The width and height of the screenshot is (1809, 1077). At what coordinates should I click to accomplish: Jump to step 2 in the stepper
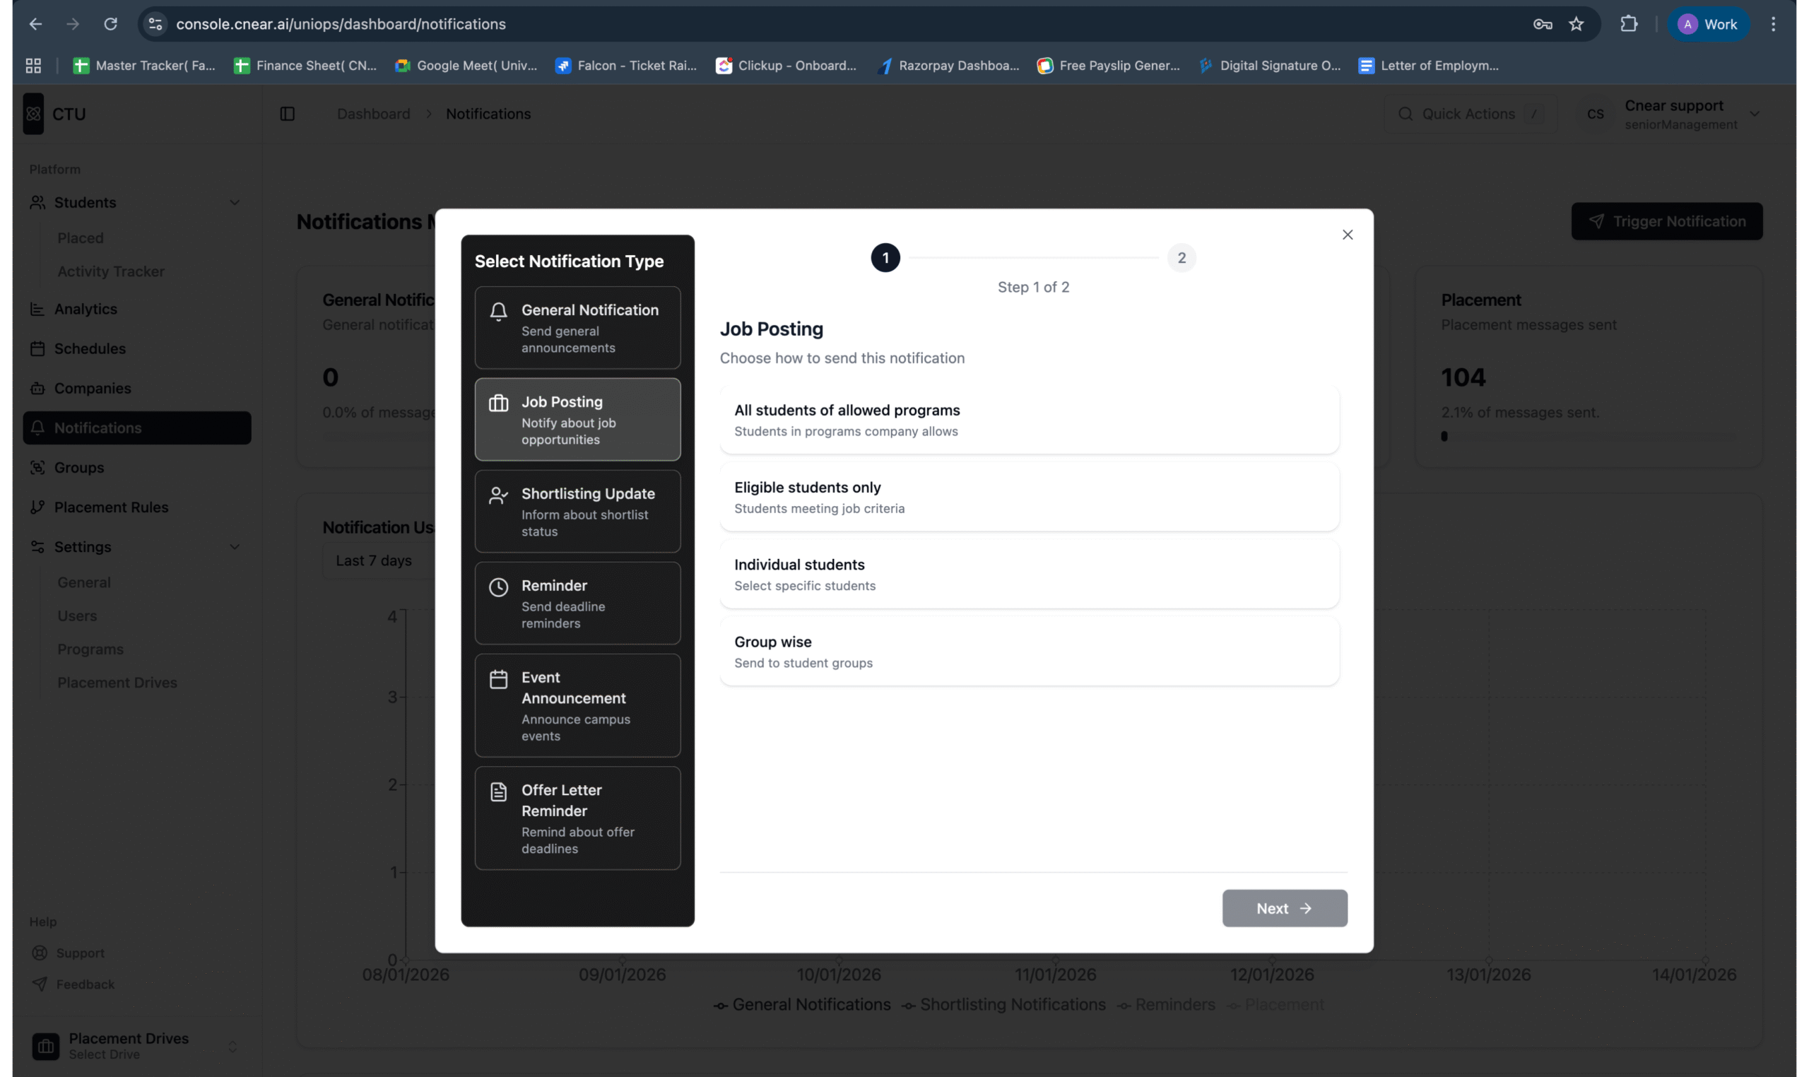(1181, 258)
